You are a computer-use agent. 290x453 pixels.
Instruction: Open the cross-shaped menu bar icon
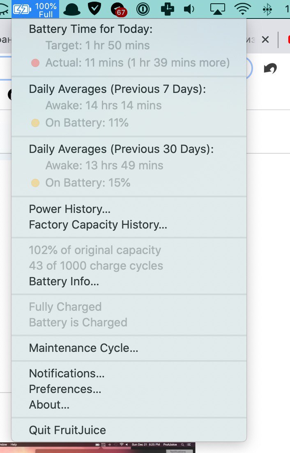(167, 9)
